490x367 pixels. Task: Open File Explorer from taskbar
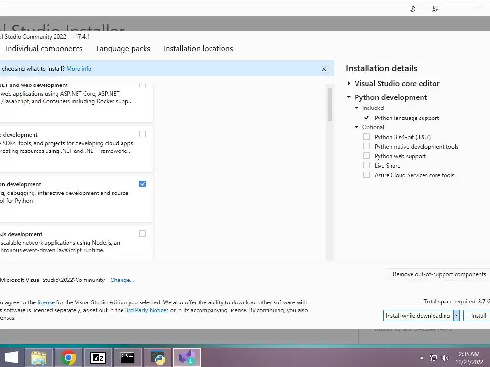coord(38,357)
